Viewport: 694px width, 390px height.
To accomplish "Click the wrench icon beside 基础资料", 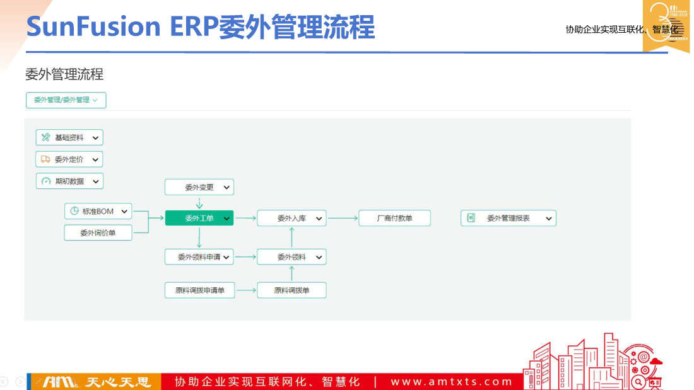I will pos(45,137).
